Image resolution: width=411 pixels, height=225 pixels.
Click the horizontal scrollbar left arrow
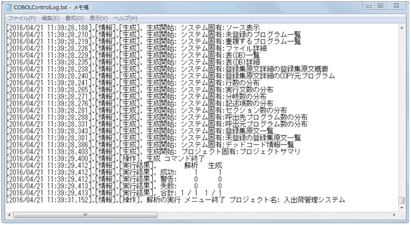9,215
